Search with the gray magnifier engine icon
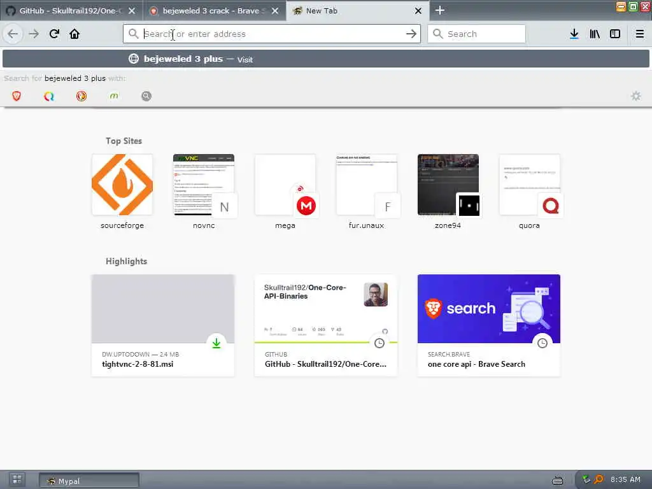 click(x=146, y=96)
